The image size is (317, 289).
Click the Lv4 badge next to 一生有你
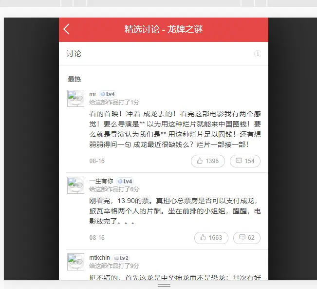[125, 181]
